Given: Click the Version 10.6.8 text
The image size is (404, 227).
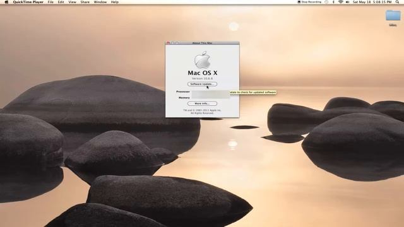Looking at the screenshot, I should [202, 78].
